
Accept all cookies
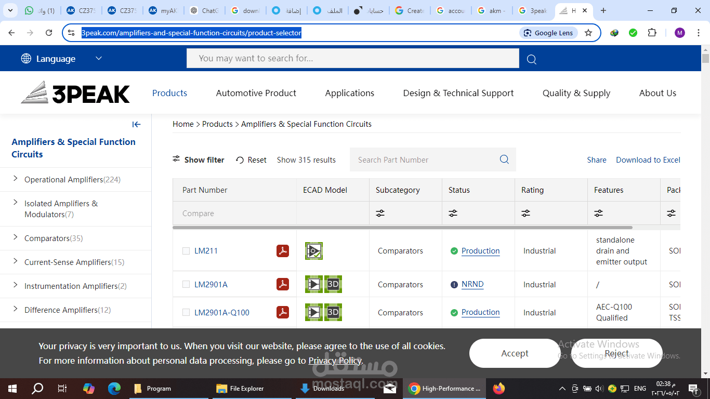(515, 353)
